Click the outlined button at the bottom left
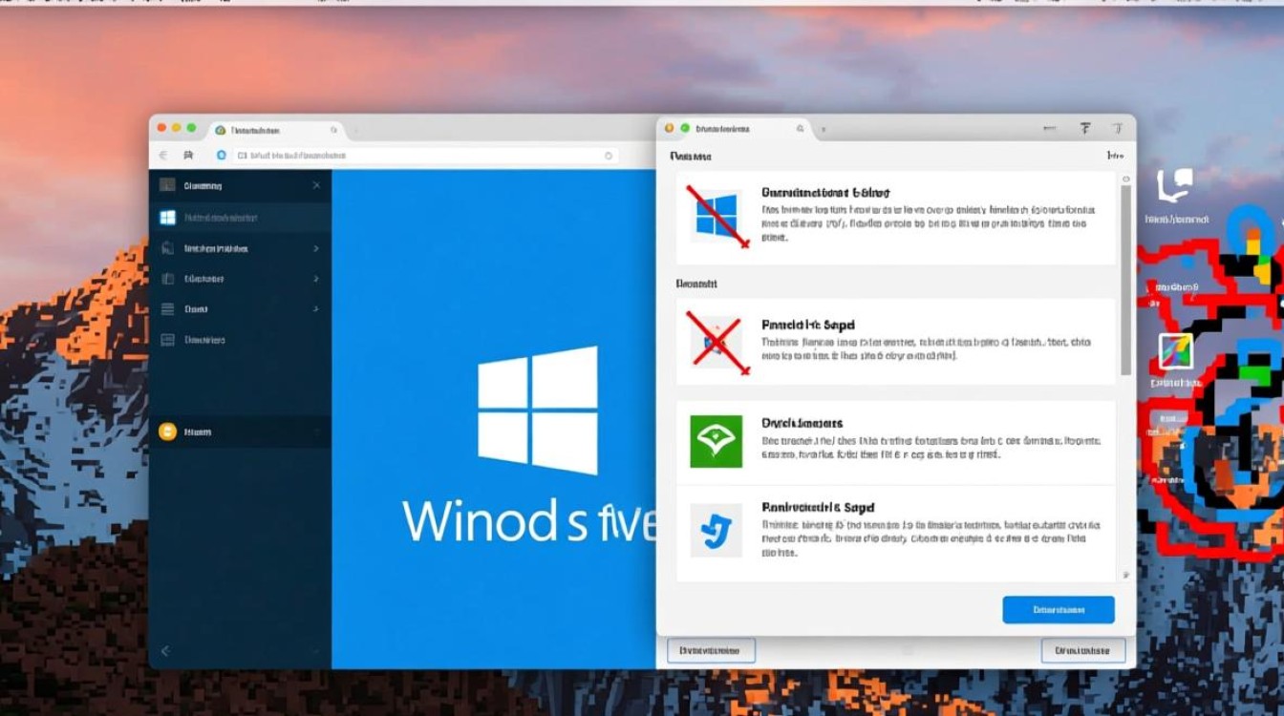The width and height of the screenshot is (1284, 716). (711, 650)
